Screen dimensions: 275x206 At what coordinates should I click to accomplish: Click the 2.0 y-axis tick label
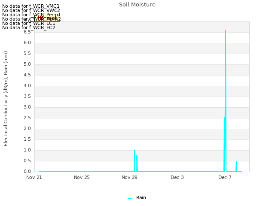click(27, 129)
